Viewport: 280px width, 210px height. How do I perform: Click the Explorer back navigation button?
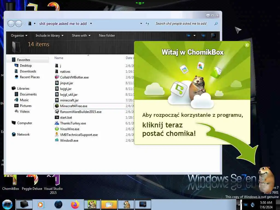tap(11, 24)
